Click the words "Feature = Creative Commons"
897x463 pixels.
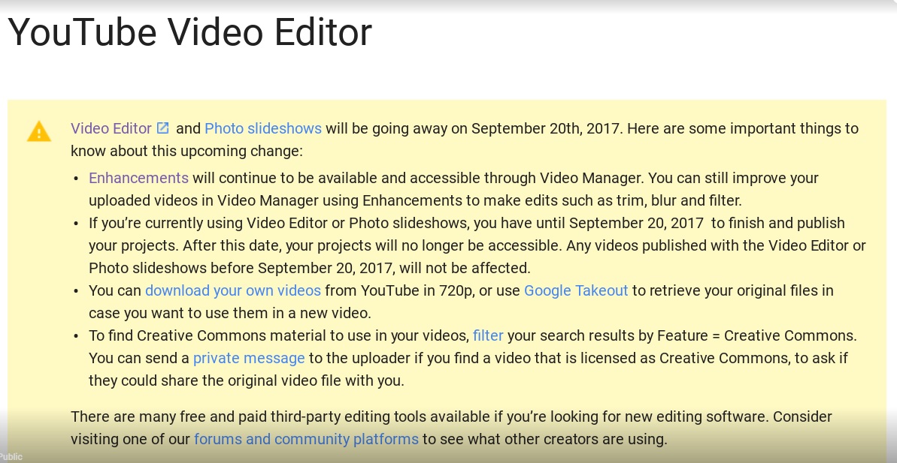[x=757, y=335]
